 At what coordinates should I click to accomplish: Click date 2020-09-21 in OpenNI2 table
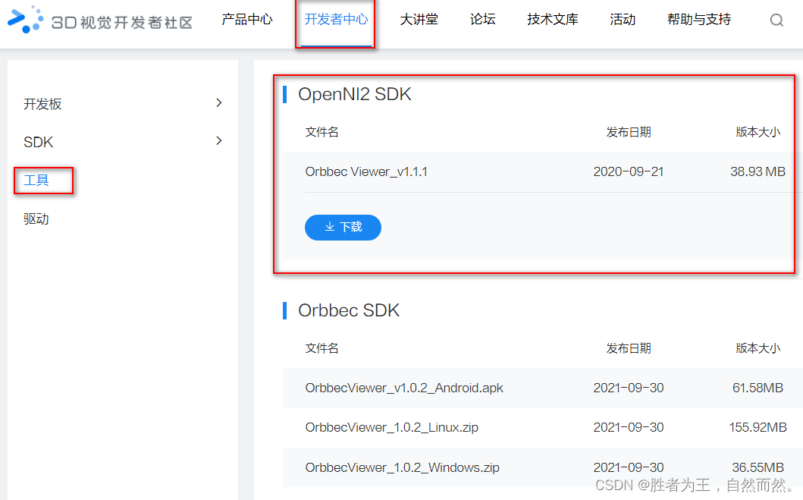click(x=629, y=171)
